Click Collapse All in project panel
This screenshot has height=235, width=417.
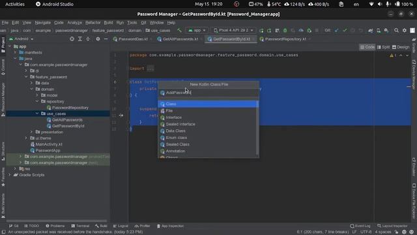[x=88, y=39]
